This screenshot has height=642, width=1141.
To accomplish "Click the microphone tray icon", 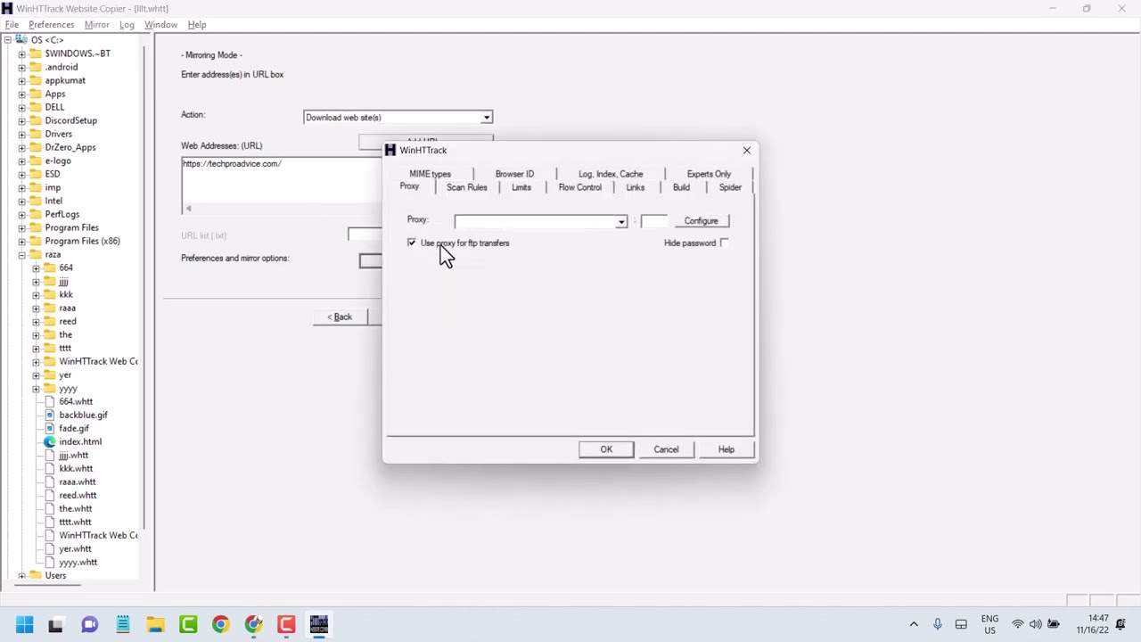I will click(x=938, y=624).
